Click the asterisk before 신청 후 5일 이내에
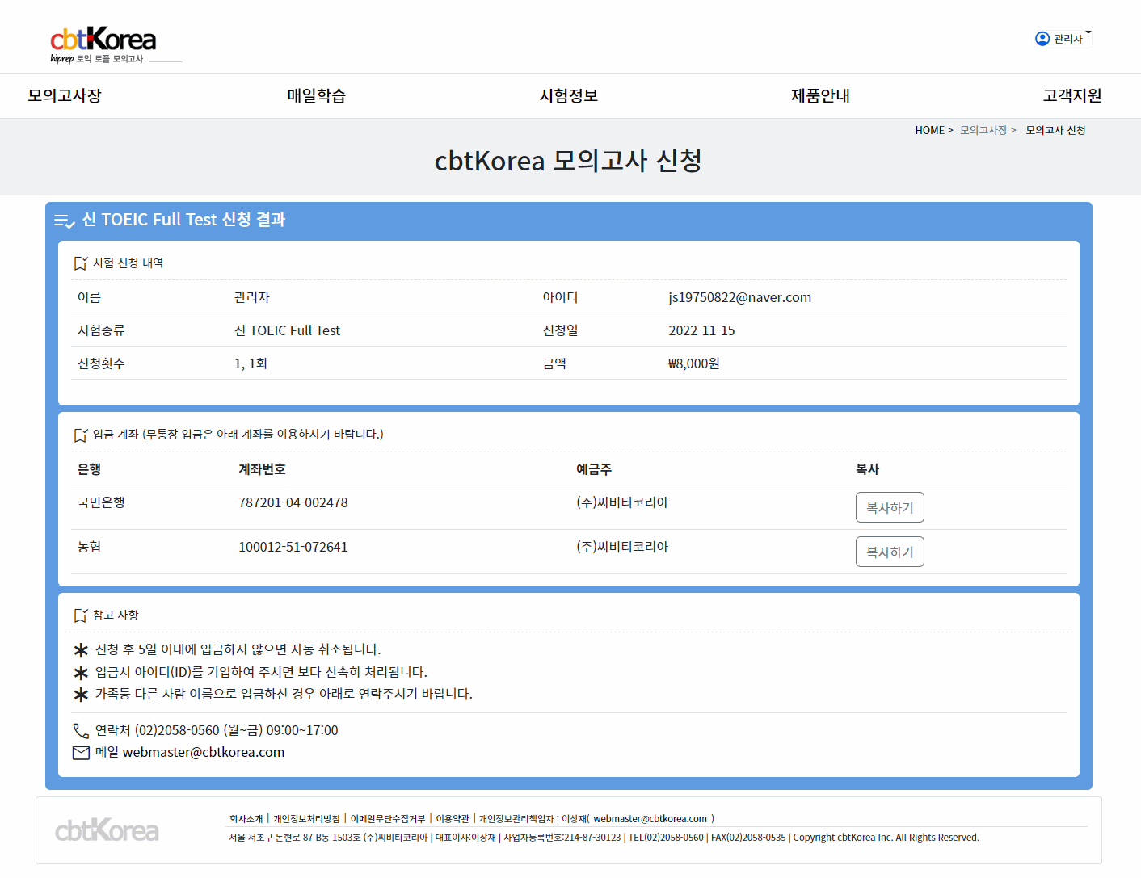This screenshot has width=1141, height=878. point(81,650)
